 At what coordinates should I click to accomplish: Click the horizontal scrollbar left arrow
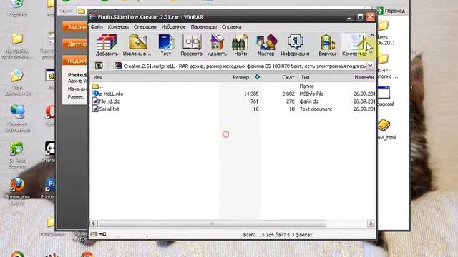(94, 223)
